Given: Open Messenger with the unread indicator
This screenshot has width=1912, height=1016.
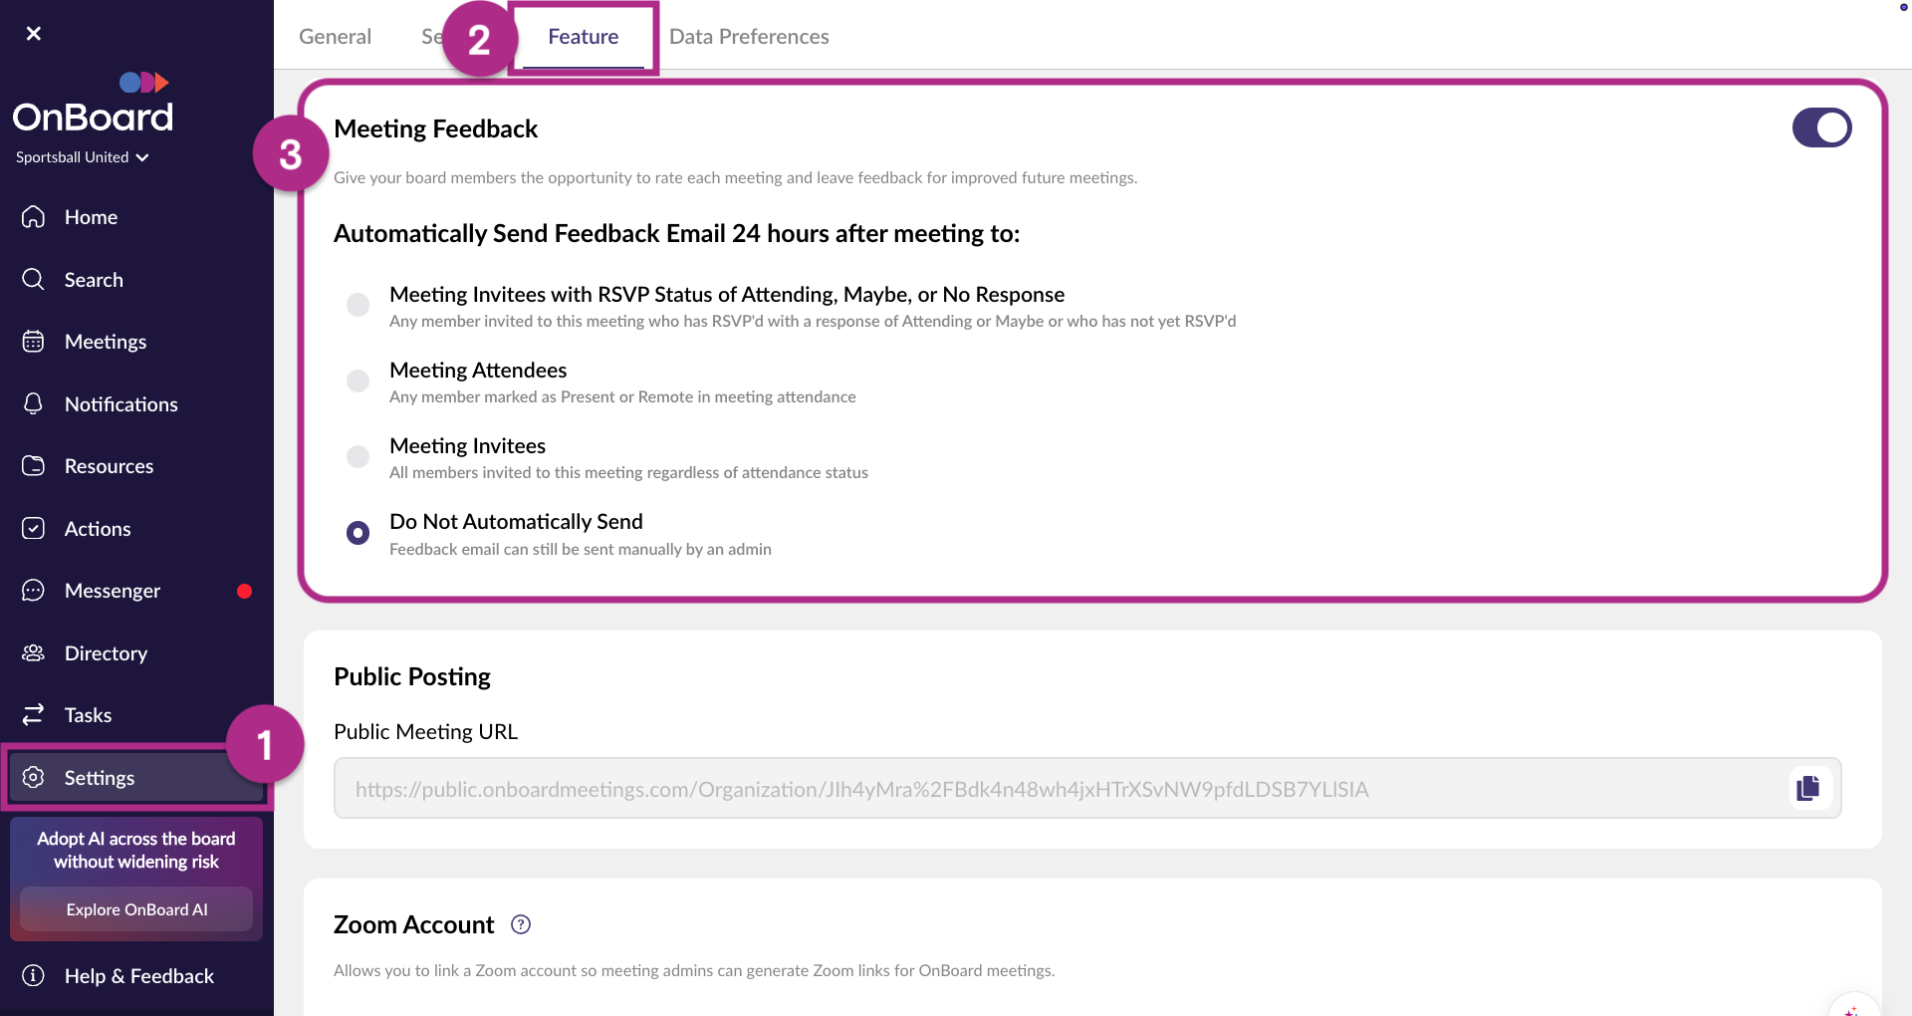Looking at the screenshot, I should pyautogui.click(x=113, y=590).
